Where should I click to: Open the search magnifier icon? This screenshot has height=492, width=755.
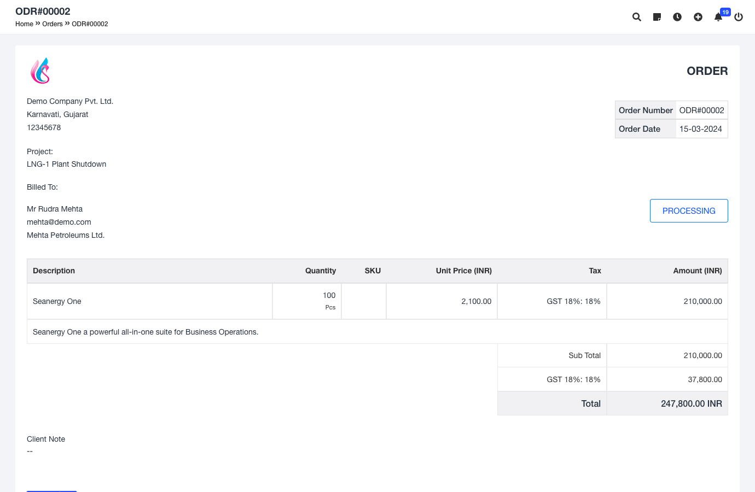[637, 17]
